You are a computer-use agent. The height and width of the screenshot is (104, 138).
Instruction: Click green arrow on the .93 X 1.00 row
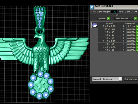(137, 29)
